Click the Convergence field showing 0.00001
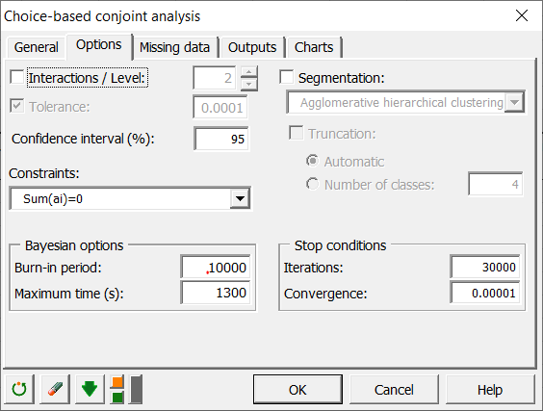Screen dimensions: 543x411 coord(485,293)
